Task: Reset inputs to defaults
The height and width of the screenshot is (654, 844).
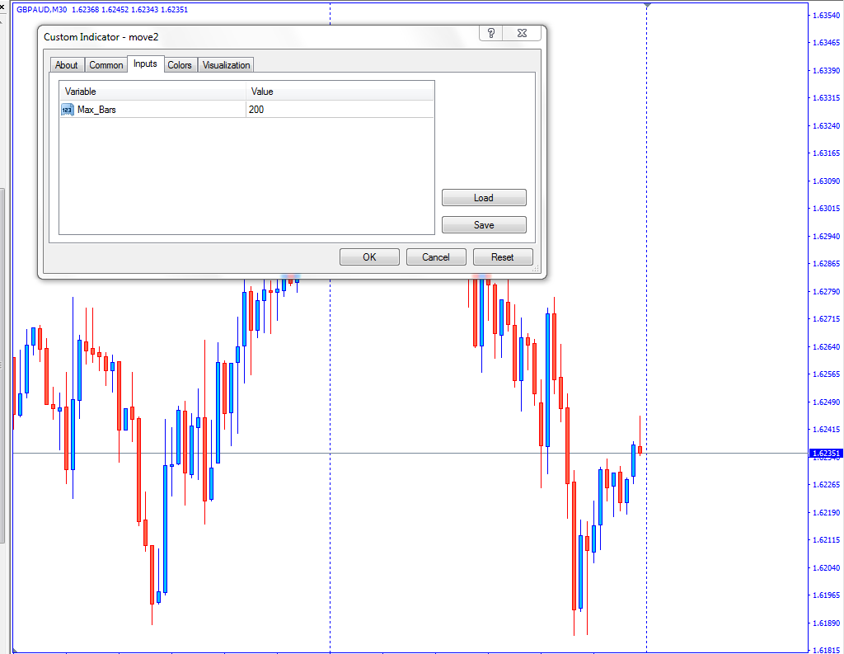Action: coord(503,257)
